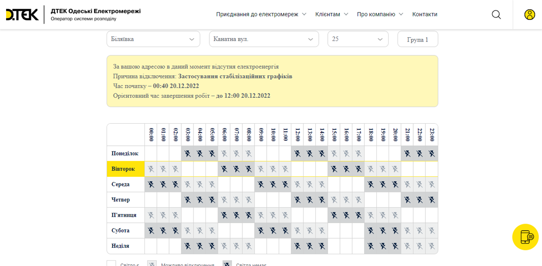Expand the 'Про компанію' menu
542x266 pixels.
[x=380, y=14]
